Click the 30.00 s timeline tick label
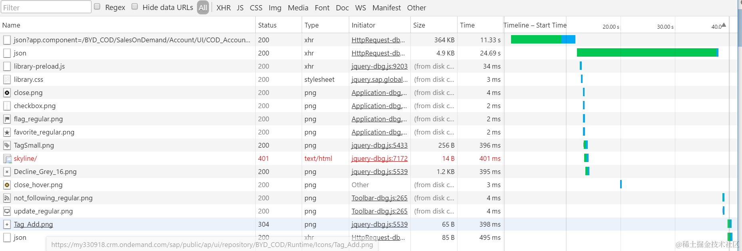The width and height of the screenshot is (742, 251). [x=665, y=27]
